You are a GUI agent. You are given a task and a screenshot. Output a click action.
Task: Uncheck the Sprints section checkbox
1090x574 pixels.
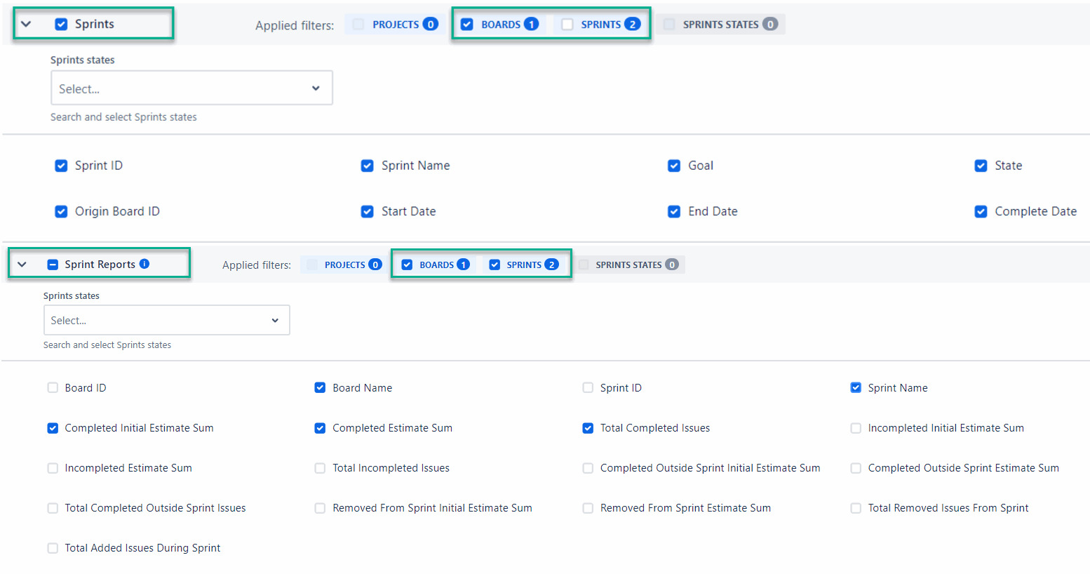[x=62, y=24]
